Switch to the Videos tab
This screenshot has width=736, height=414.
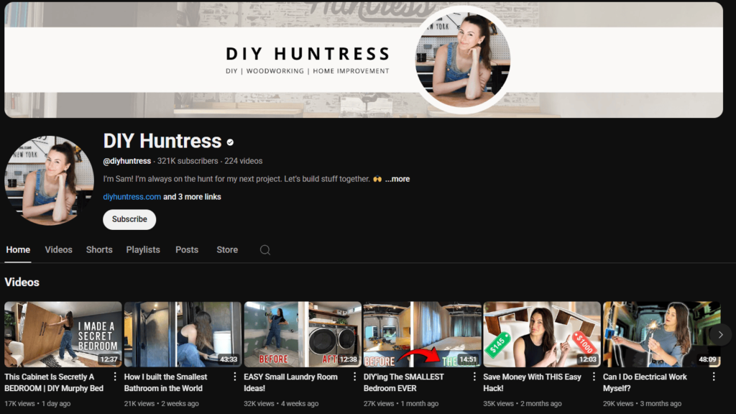pyautogui.click(x=58, y=250)
